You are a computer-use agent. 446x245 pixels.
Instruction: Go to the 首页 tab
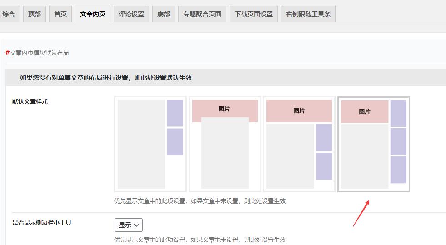(60, 14)
